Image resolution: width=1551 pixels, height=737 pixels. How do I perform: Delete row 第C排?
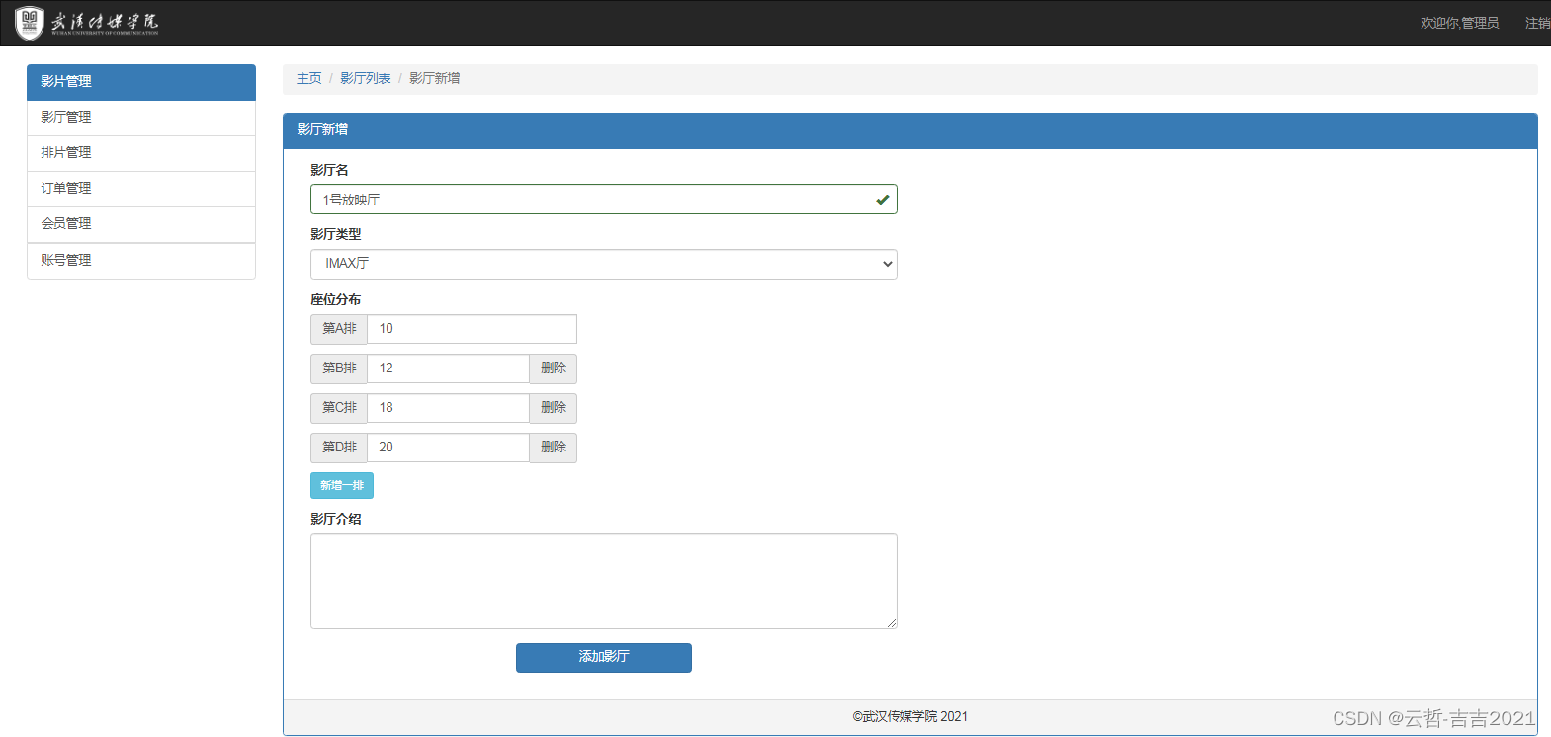[x=554, y=408]
